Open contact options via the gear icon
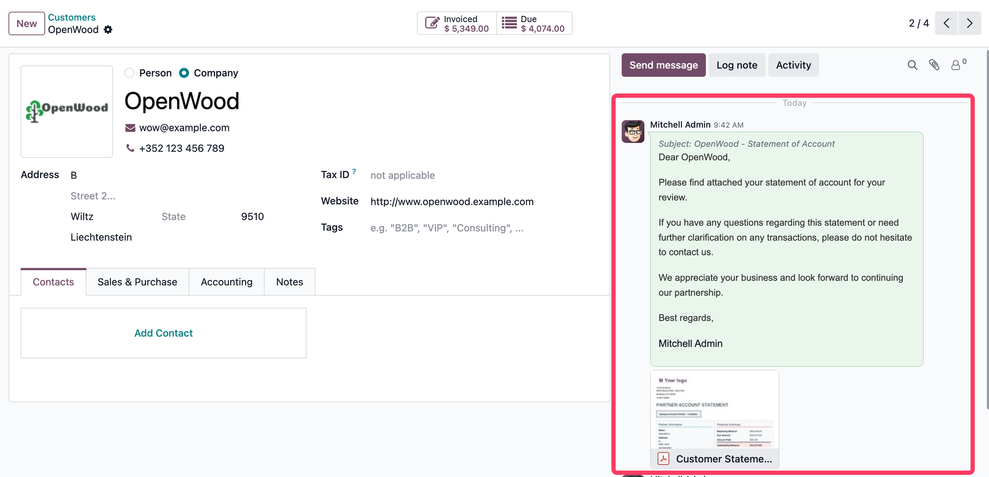 point(108,30)
